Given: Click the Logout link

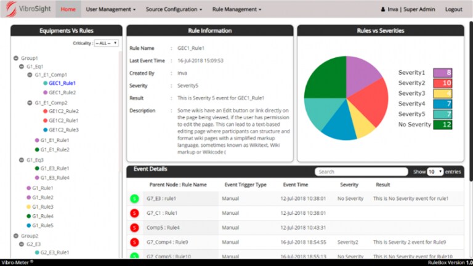Looking at the screenshot, I should (453, 9).
